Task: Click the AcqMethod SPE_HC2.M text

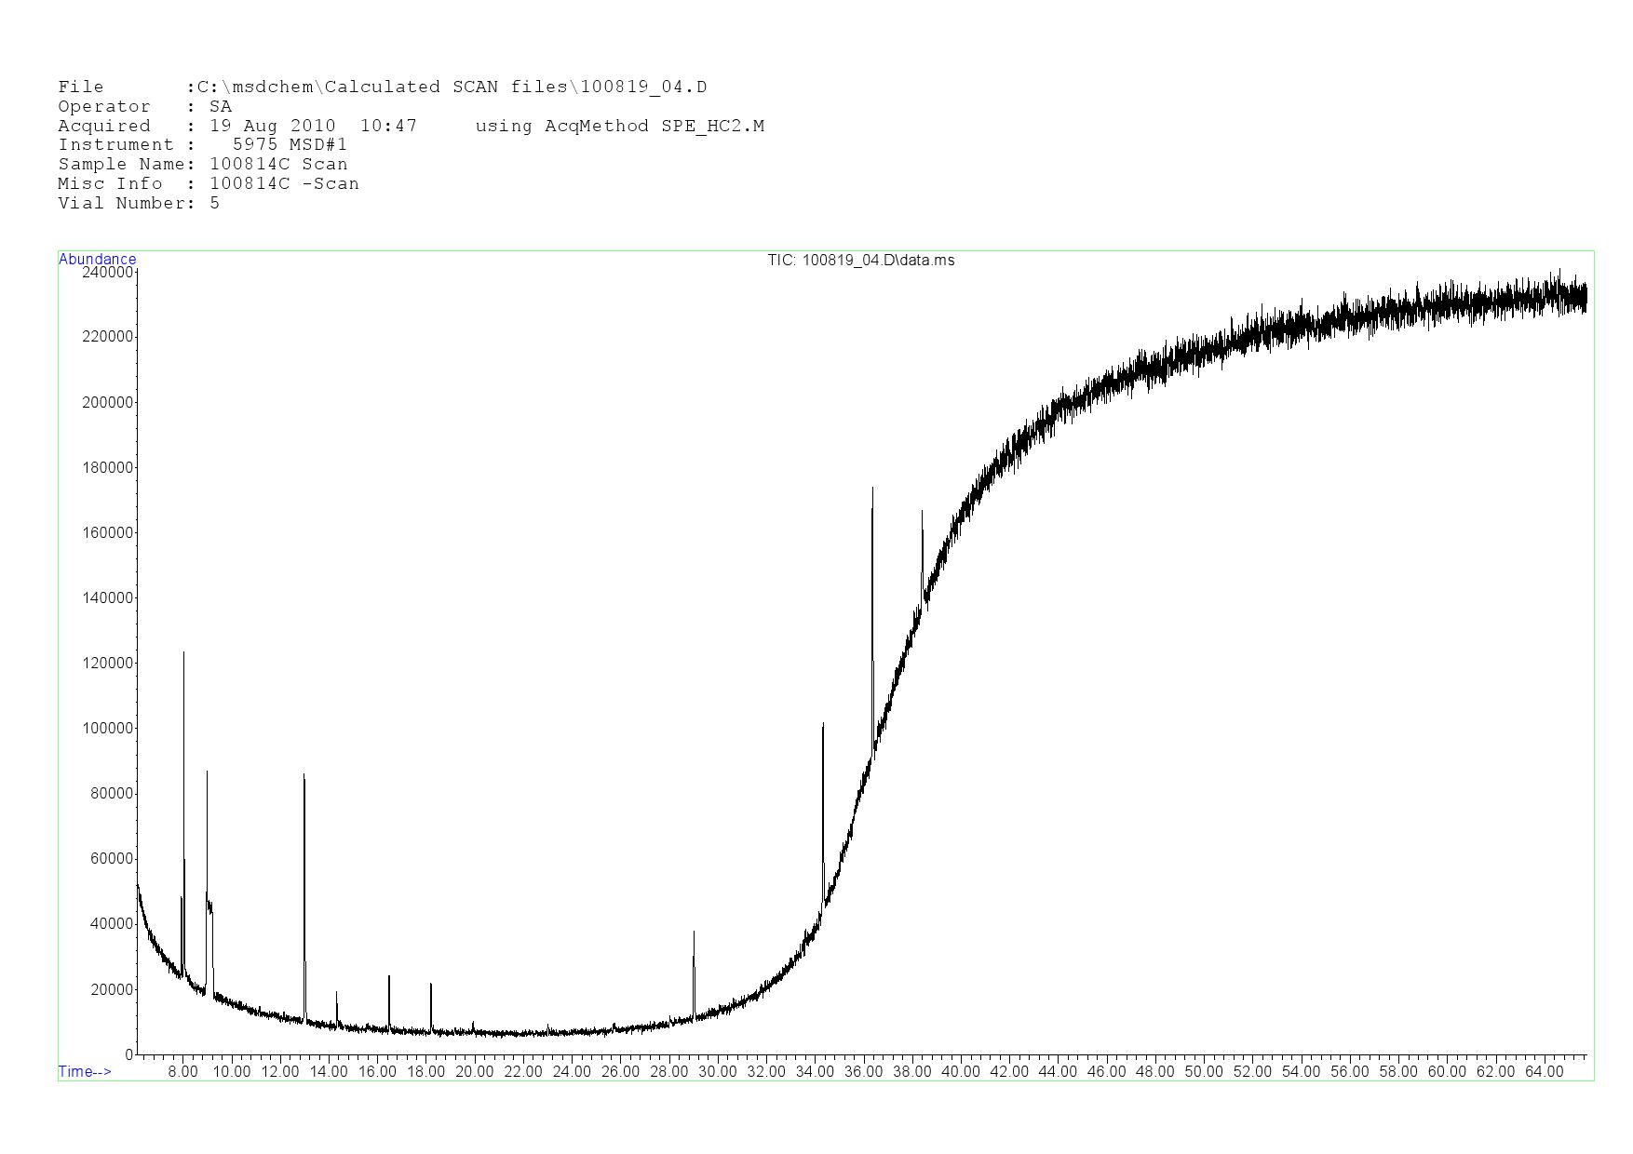Action: tap(619, 126)
